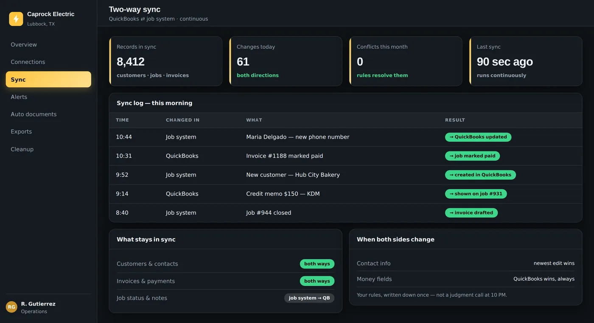Screen dimensions: 594x323
Task: Click the newest edit wins rule value
Action: coord(554,263)
